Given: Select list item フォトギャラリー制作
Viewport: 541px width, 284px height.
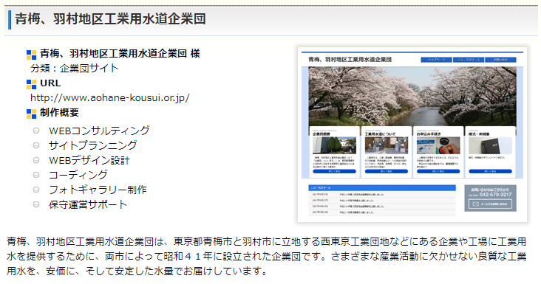Looking at the screenshot, I should [98, 190].
